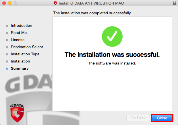Click the blue bullet beside Summary
Viewport: 178px width, 125px height.
pyautogui.click(x=7, y=68)
